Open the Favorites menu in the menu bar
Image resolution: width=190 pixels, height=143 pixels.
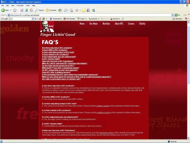20,5
